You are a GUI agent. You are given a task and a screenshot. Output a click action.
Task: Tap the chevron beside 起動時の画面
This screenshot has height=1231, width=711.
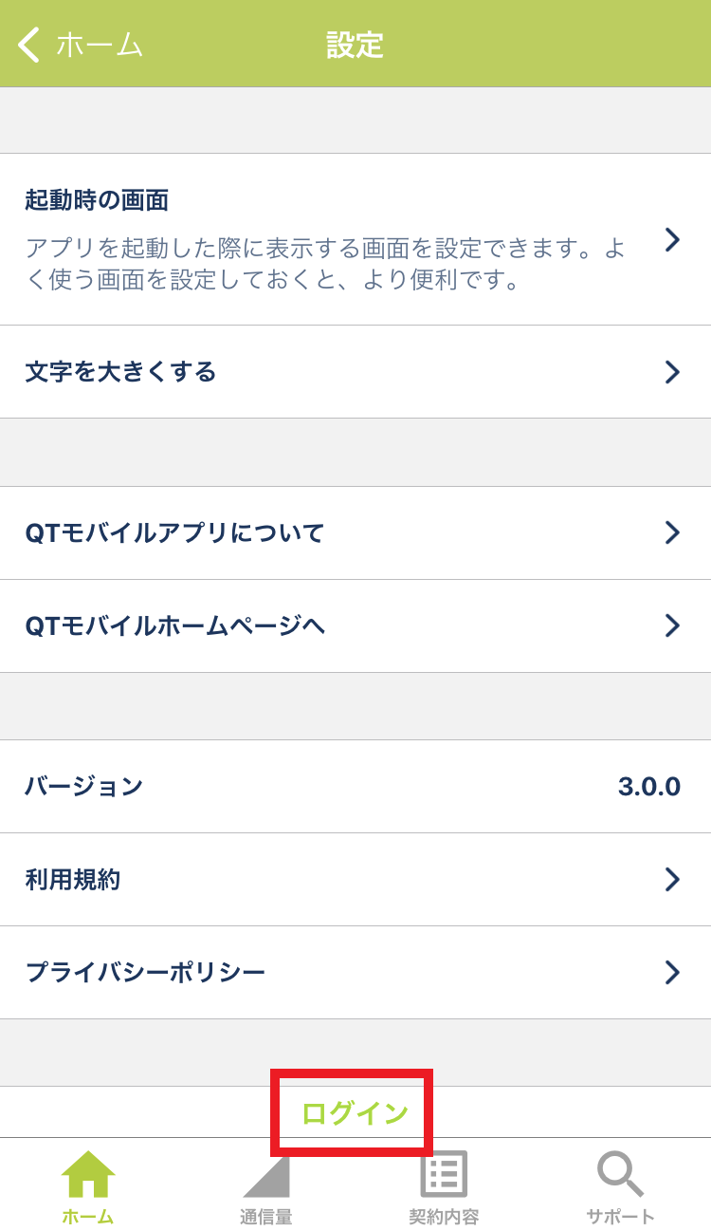[672, 239]
